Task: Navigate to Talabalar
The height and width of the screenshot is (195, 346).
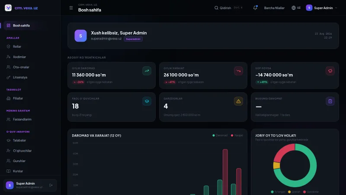Action: pos(30,140)
